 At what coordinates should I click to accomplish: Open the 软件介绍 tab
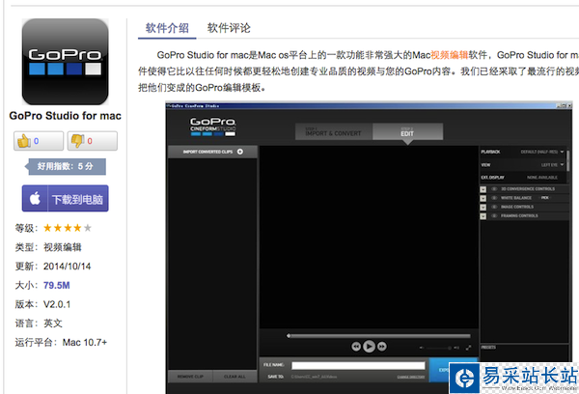point(167,28)
